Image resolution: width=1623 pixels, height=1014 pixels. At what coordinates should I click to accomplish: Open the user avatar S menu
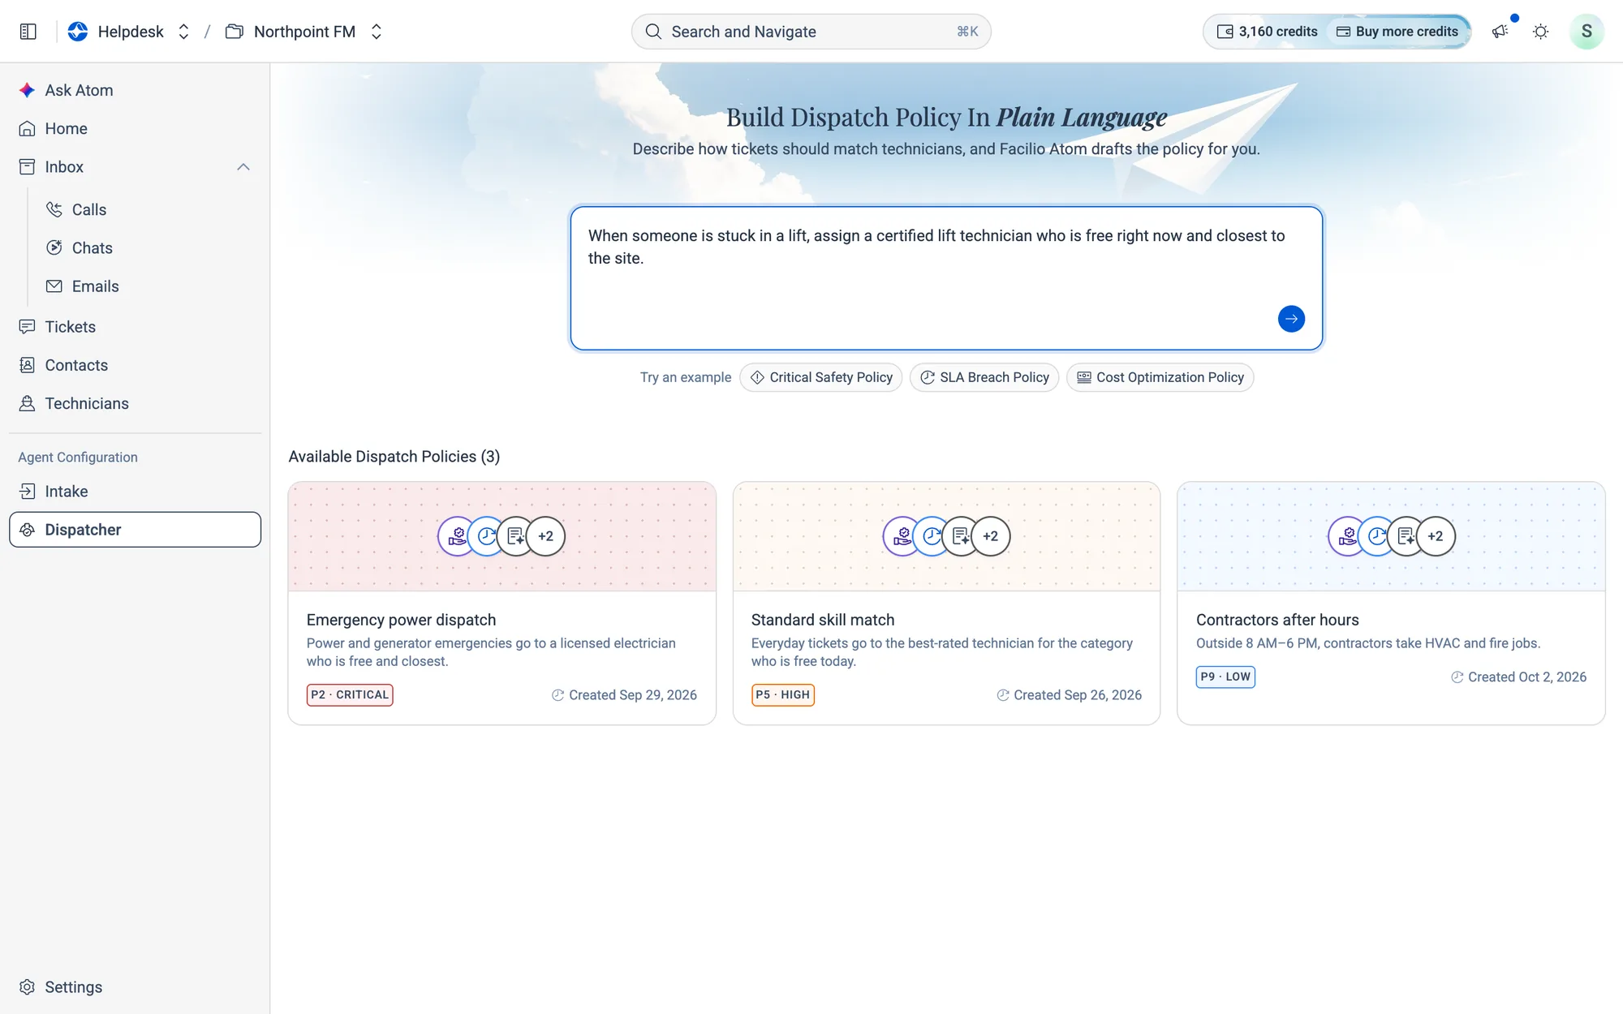point(1586,32)
